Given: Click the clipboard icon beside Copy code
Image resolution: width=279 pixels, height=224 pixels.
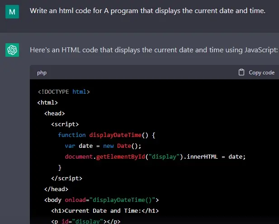Looking at the screenshot, I should point(241,73).
